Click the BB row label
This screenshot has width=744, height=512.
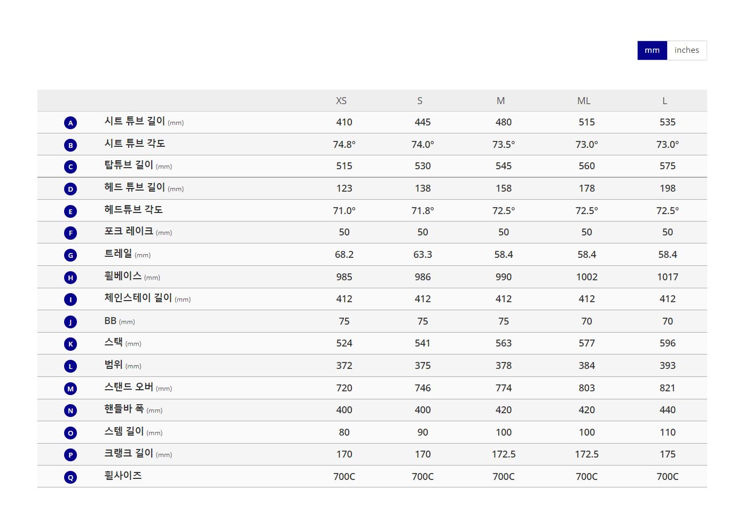(110, 321)
